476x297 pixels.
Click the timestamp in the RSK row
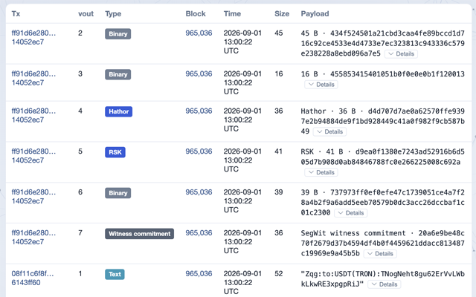242,160
